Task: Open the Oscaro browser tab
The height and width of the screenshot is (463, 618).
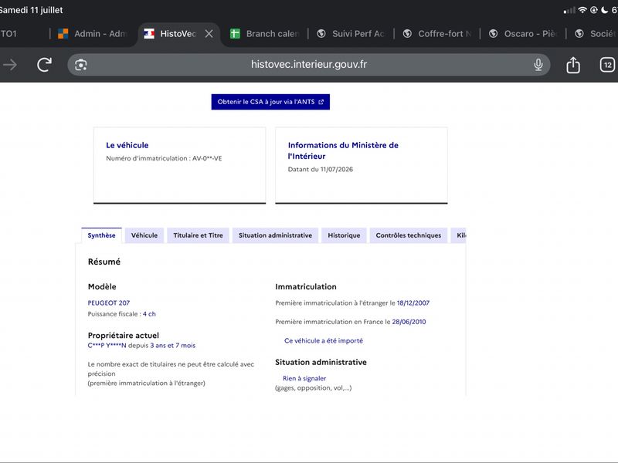Action: (523, 34)
